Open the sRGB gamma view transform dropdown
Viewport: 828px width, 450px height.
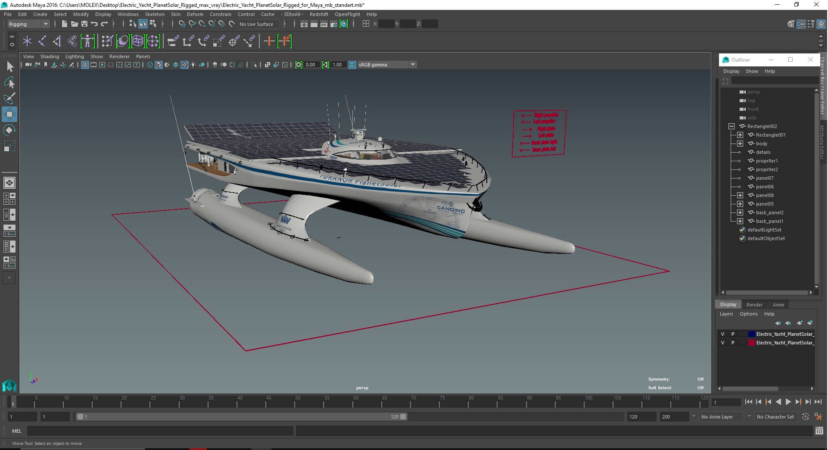tap(387, 65)
